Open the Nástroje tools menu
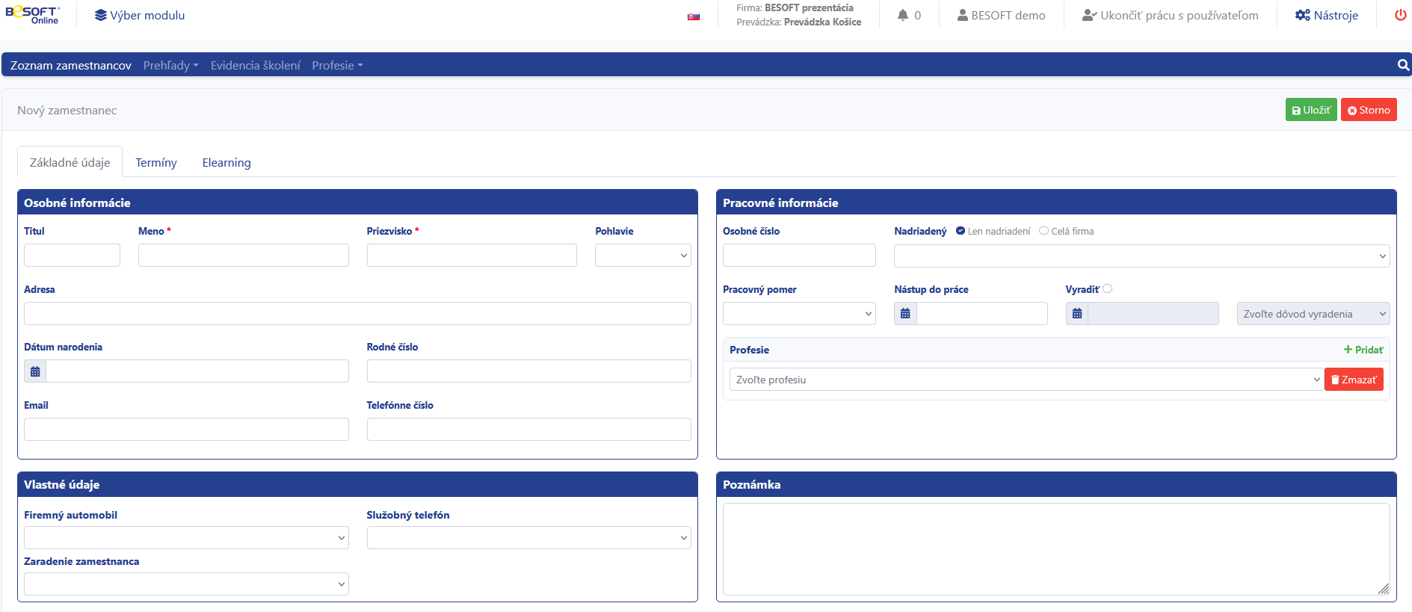 pos(1326,15)
